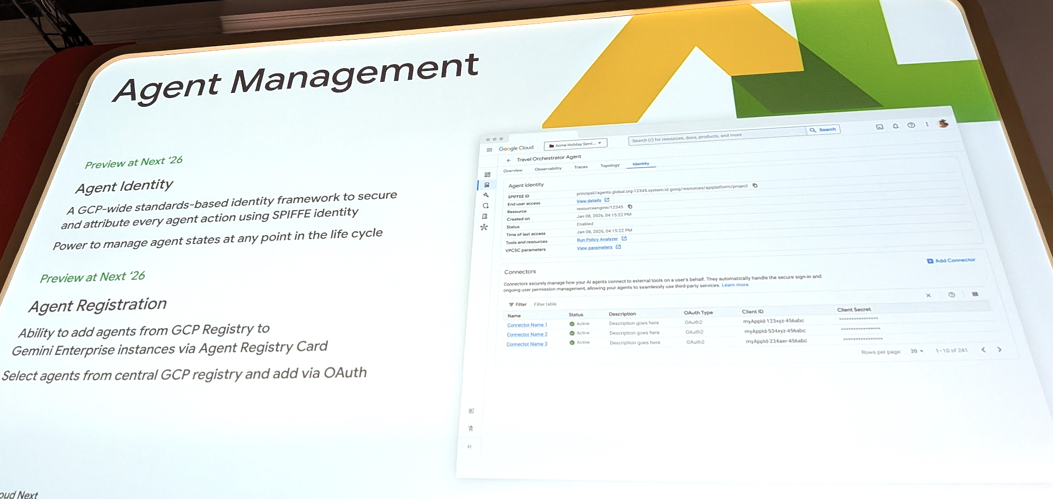This screenshot has height=499, width=1053.
Task: Click the user profile avatar
Action: 943,124
